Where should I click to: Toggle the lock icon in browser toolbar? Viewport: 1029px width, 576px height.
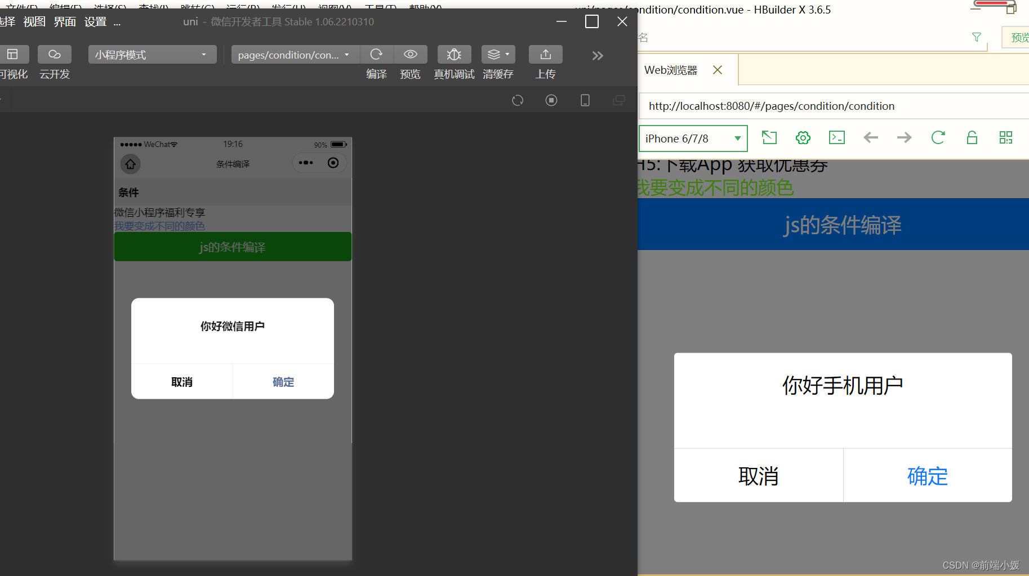pyautogui.click(x=972, y=137)
